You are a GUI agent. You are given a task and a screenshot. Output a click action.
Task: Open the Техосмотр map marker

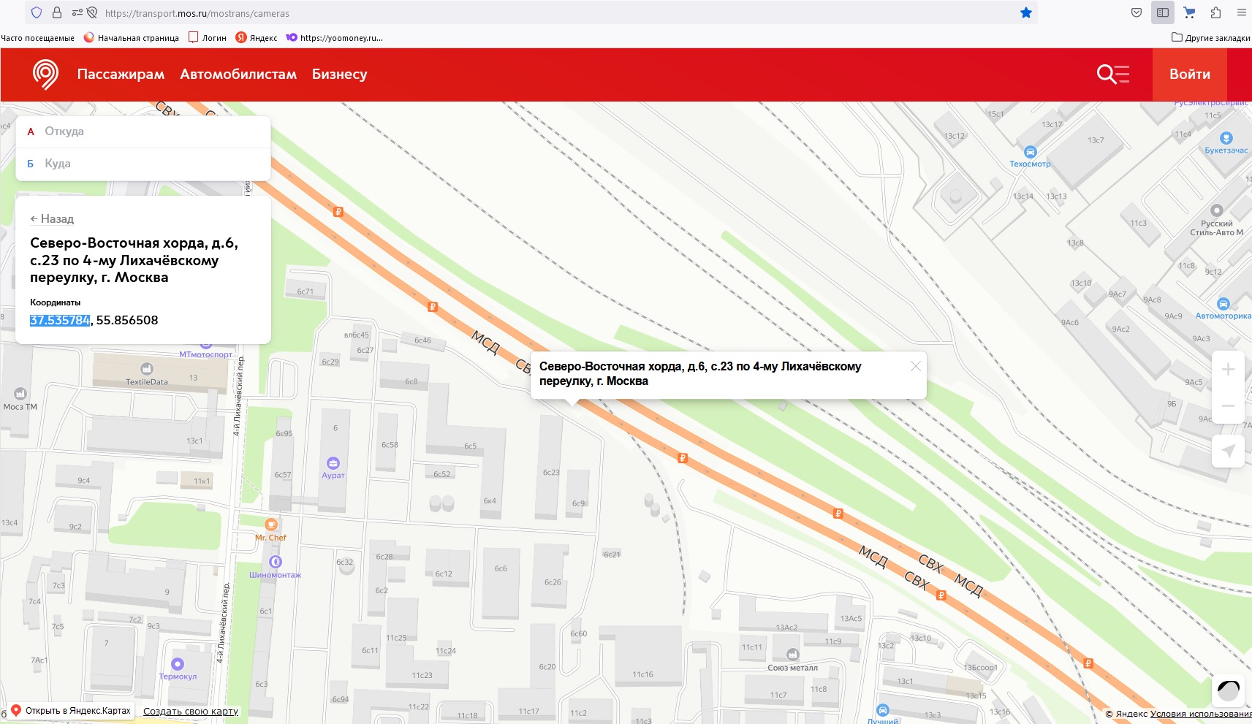[x=1030, y=153]
